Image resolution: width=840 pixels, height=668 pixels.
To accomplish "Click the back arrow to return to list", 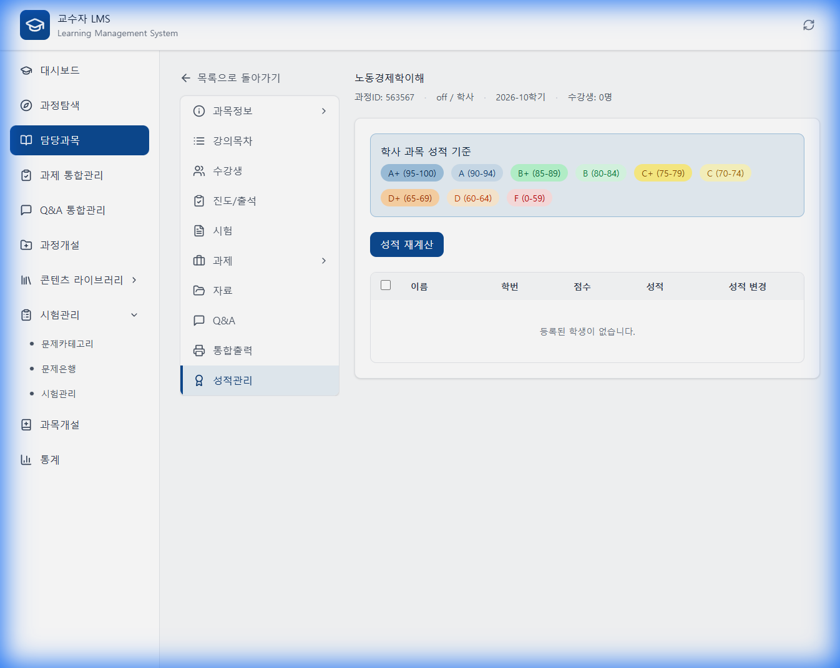I will pyautogui.click(x=186, y=78).
